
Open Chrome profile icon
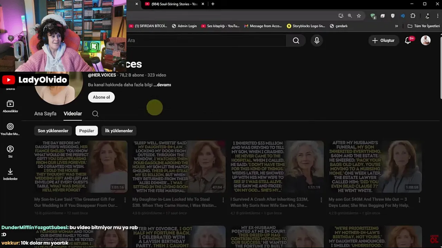point(427,15)
